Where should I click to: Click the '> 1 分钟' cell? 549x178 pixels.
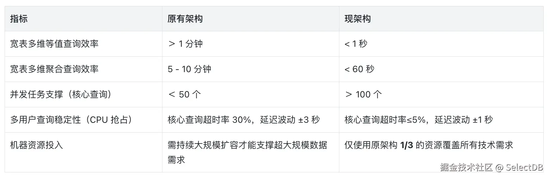coord(185,44)
